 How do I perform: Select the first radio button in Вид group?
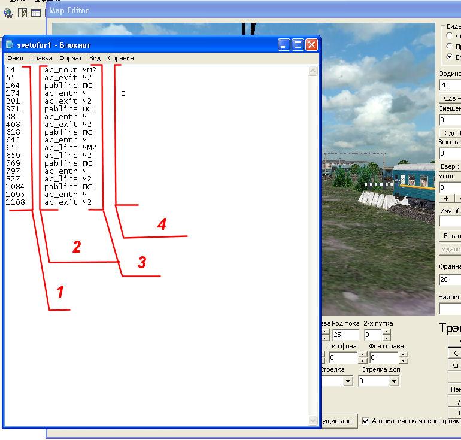(x=450, y=35)
